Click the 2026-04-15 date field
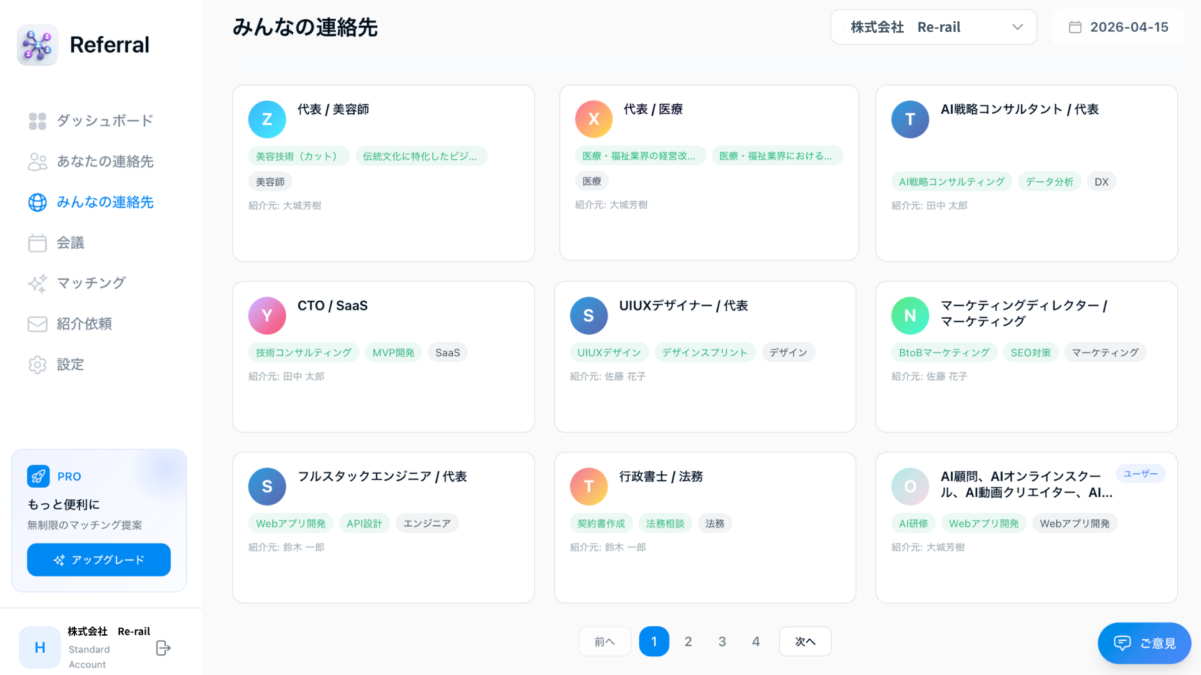The image size is (1201, 675). point(1118,27)
